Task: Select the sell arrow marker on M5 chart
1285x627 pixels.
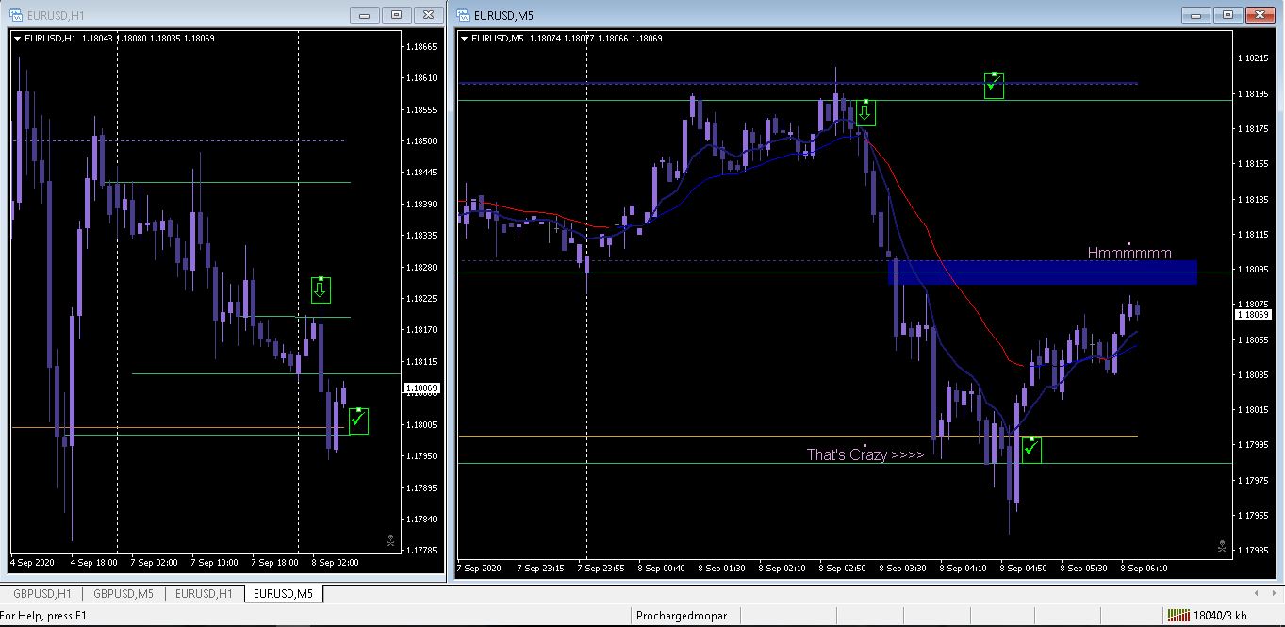Action: (865, 113)
